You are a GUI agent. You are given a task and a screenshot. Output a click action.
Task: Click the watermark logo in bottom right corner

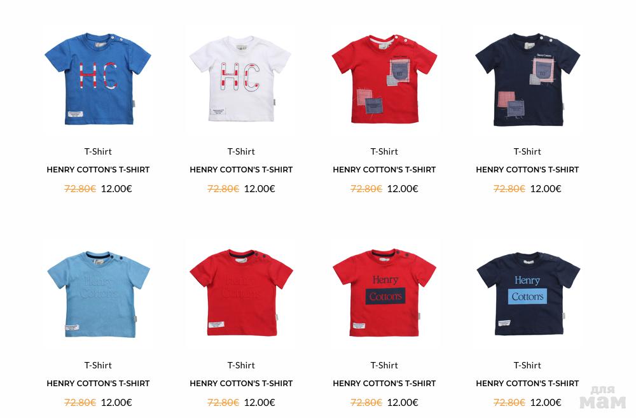603,397
